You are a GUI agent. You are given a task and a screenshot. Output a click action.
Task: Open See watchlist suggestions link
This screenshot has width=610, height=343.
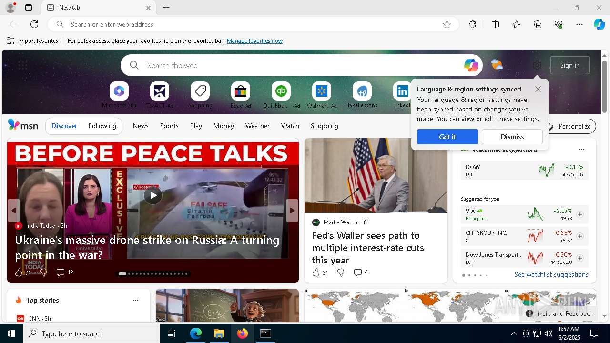(x=551, y=274)
